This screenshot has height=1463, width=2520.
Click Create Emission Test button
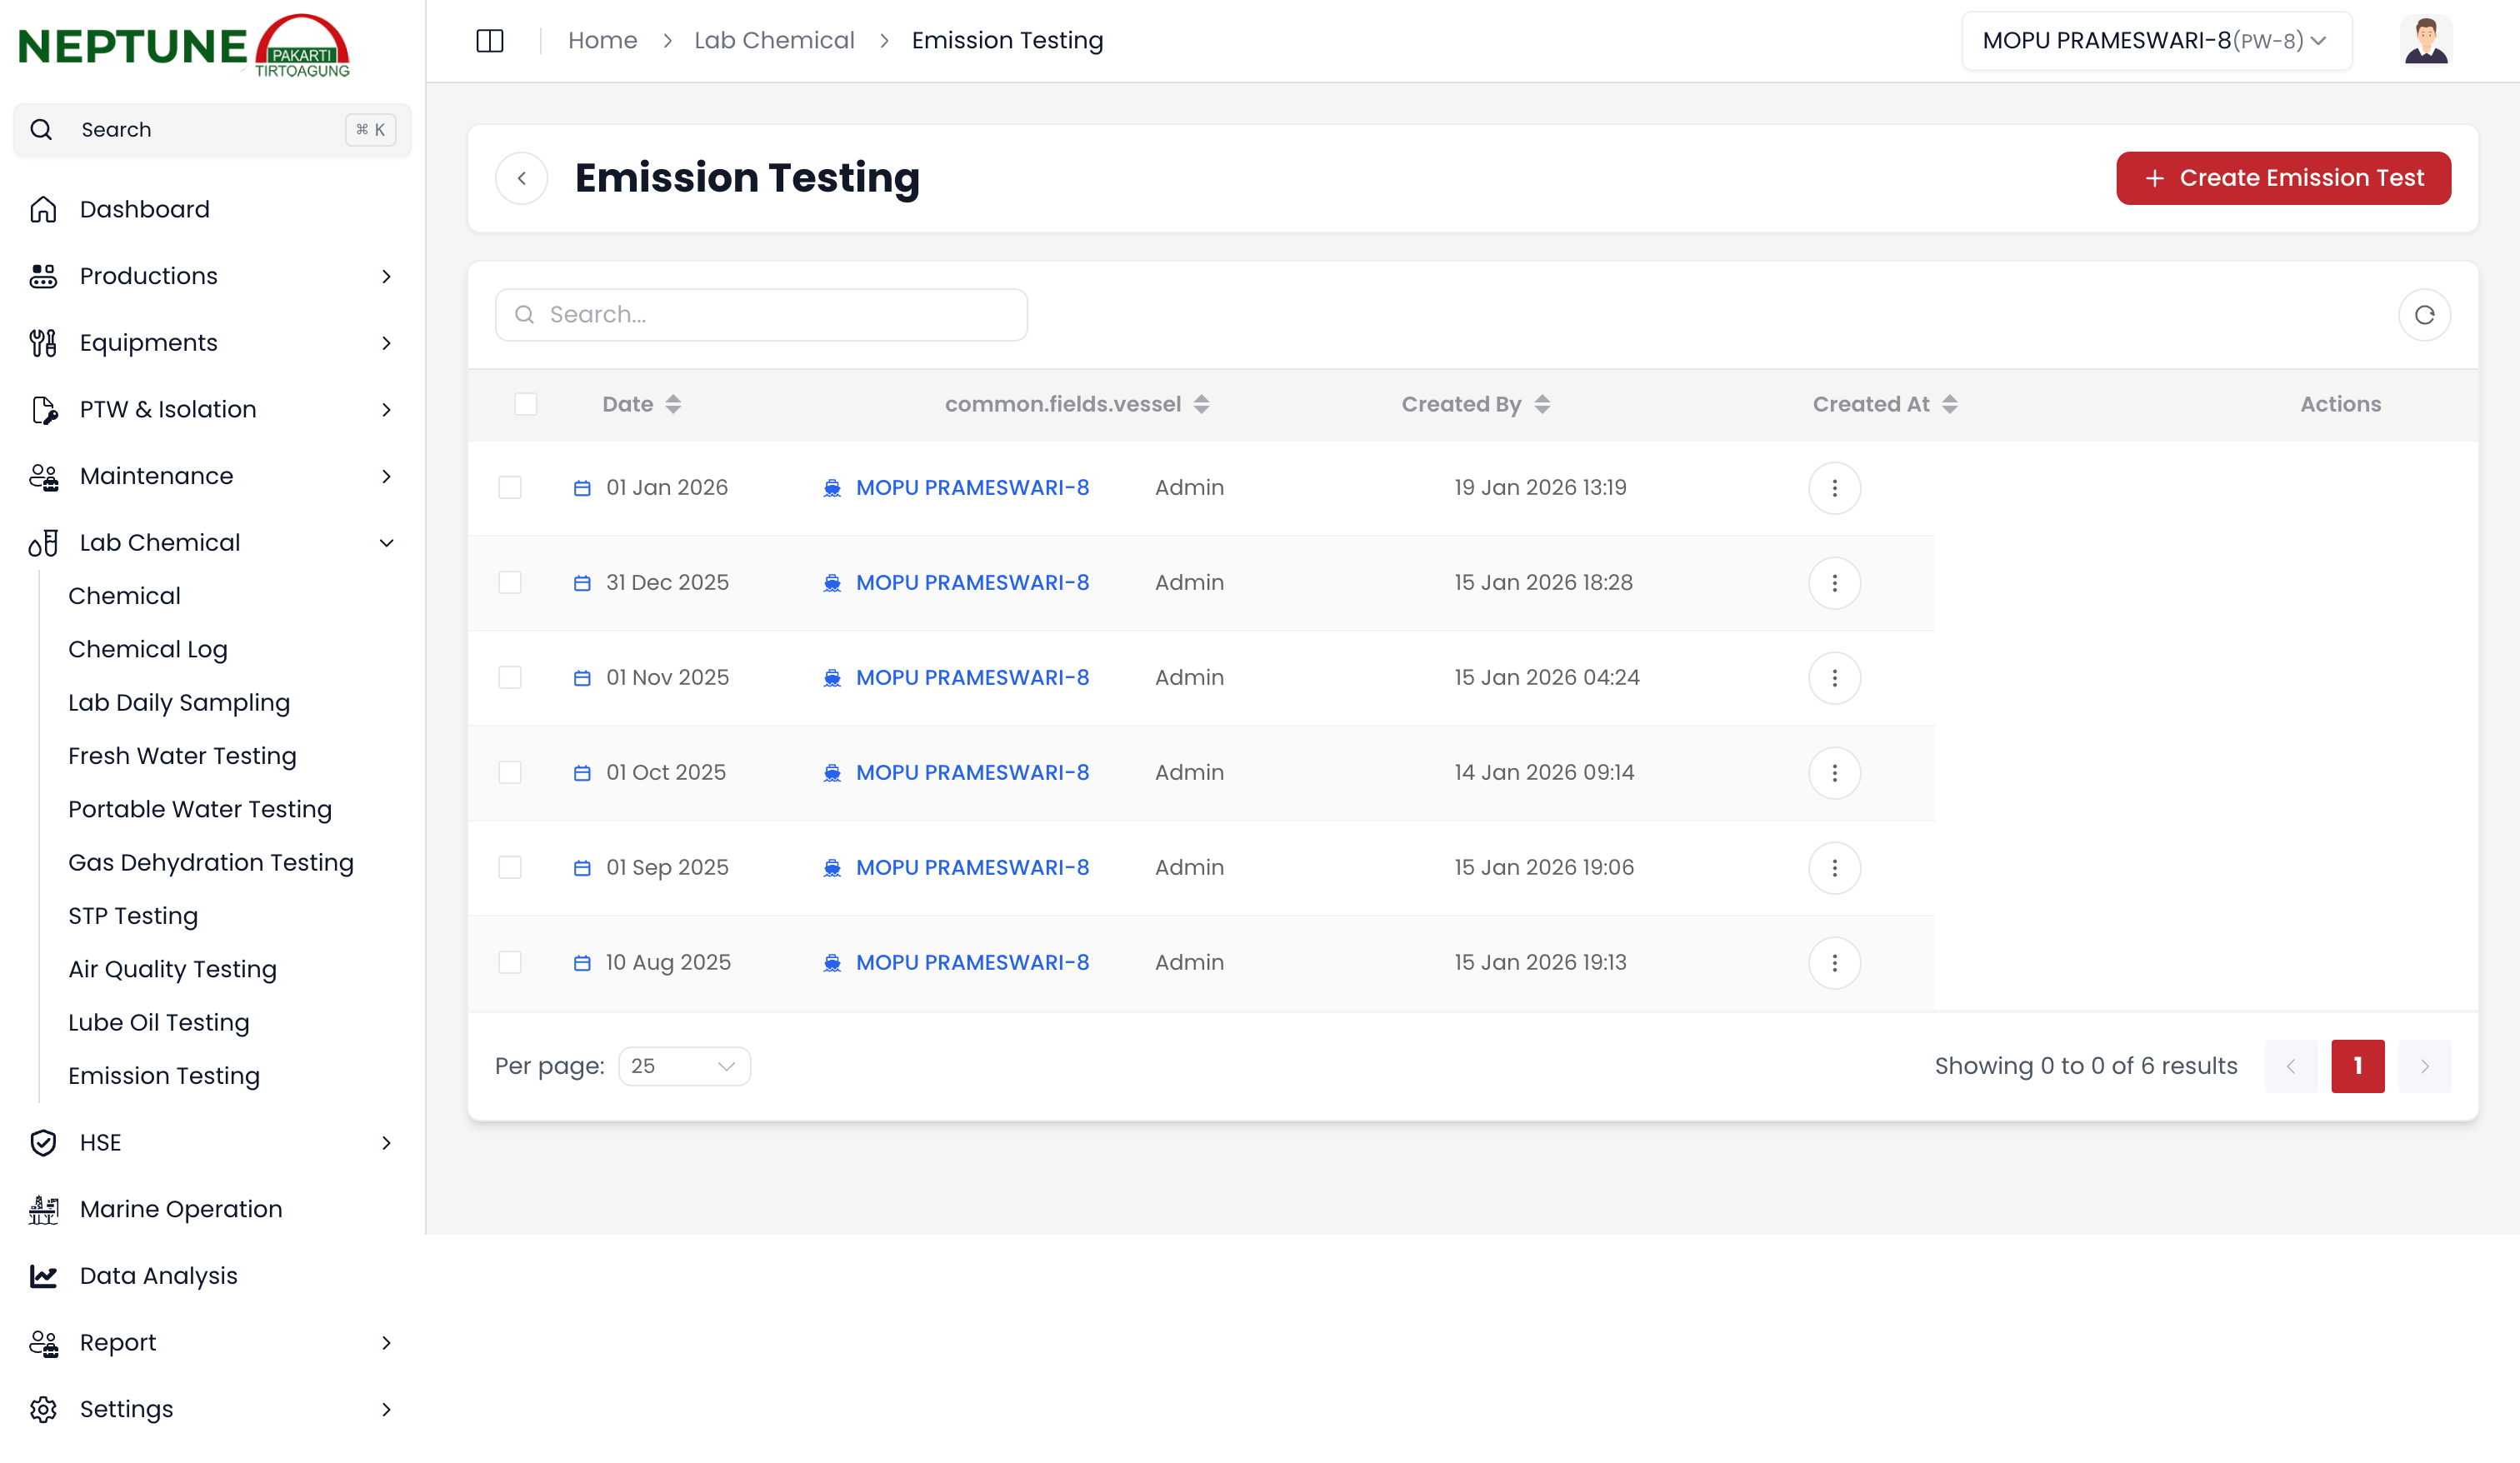[2282, 178]
